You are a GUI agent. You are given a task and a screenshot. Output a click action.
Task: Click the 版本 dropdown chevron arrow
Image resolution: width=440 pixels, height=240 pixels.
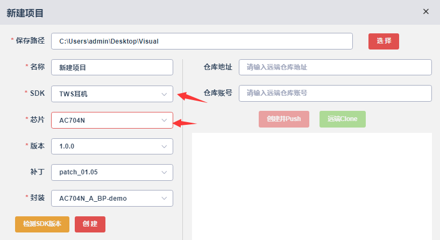(164, 146)
